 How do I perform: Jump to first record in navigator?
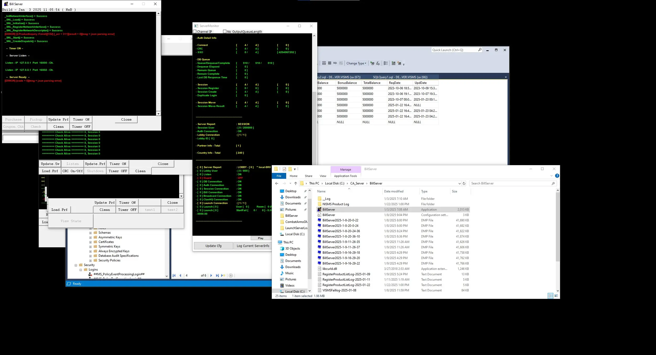pyautogui.click(x=174, y=275)
